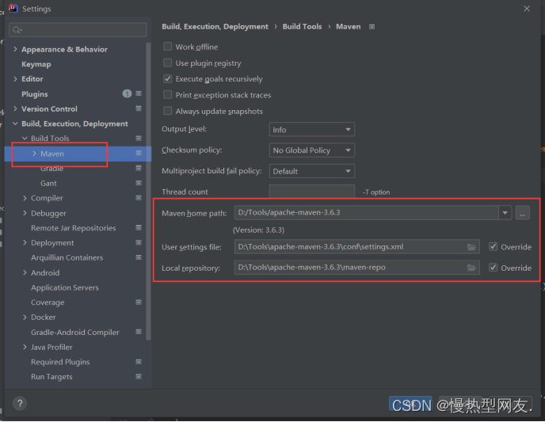This screenshot has height=422, width=545.
Task: Click Build, Execution, Deployment breadcrumb
Action: 215,27
